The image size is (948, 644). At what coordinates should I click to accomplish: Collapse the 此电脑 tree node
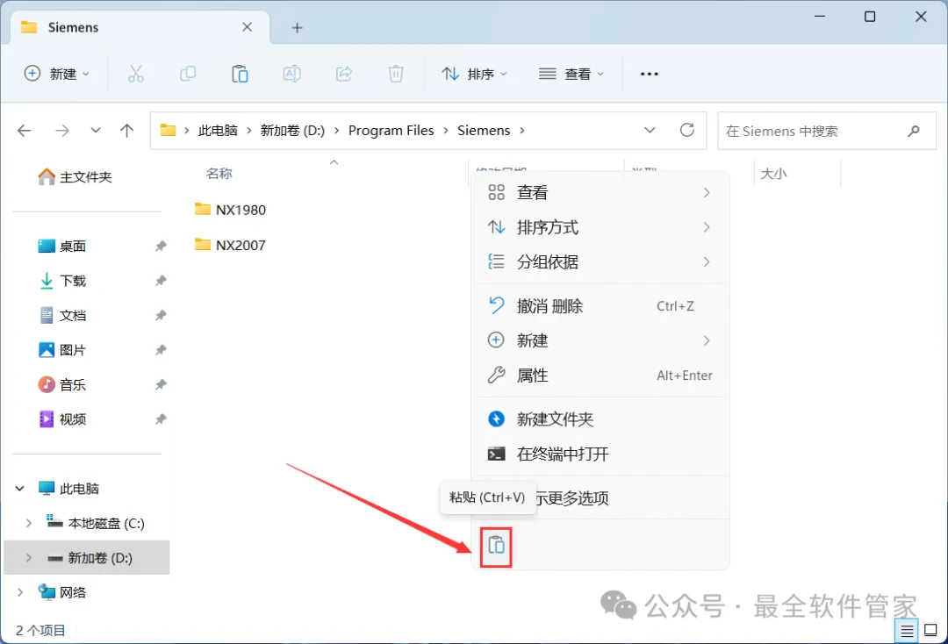[20, 488]
